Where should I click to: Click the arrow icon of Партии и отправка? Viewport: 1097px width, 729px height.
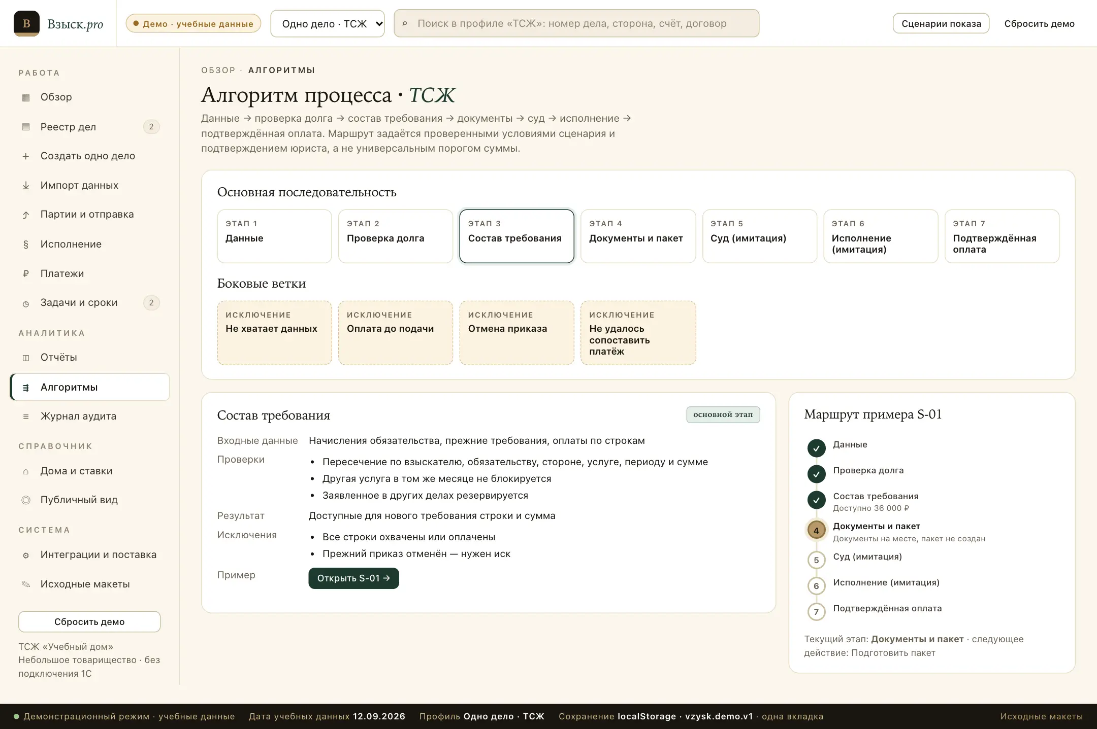click(x=26, y=215)
